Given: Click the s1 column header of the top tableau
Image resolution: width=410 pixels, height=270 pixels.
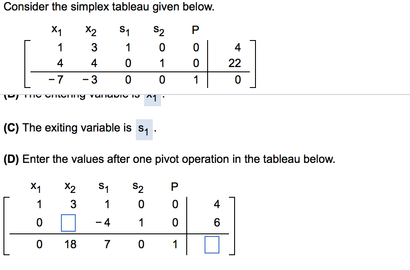Looking at the screenshot, I should tap(124, 30).
